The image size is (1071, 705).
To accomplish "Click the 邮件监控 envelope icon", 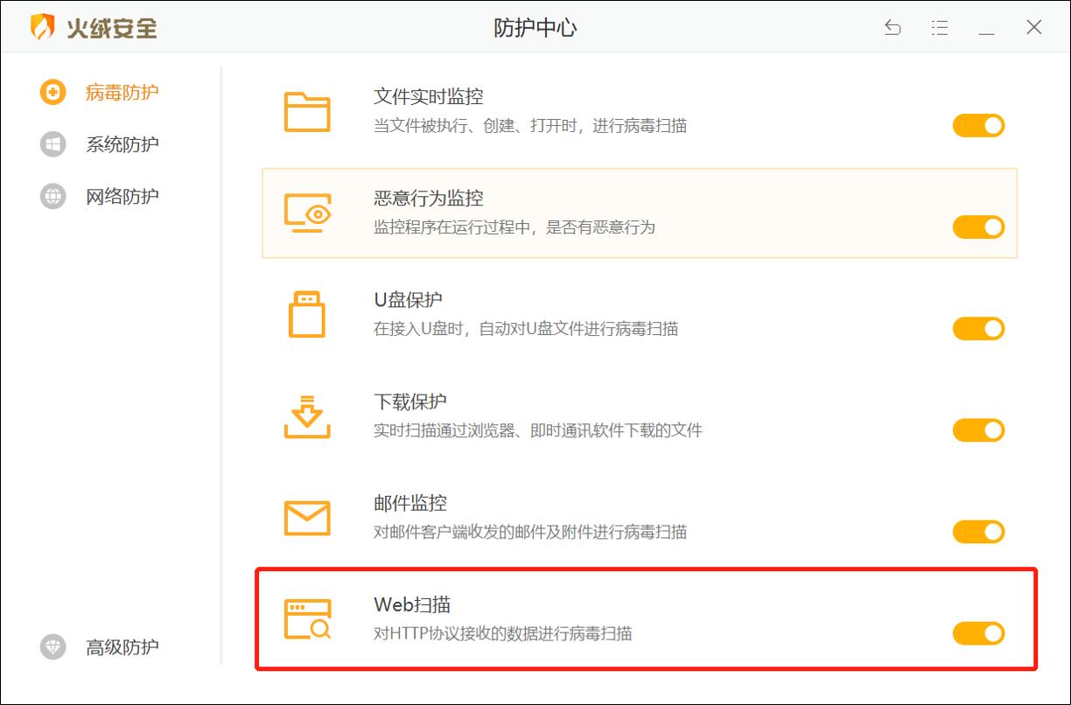I will pos(306,516).
